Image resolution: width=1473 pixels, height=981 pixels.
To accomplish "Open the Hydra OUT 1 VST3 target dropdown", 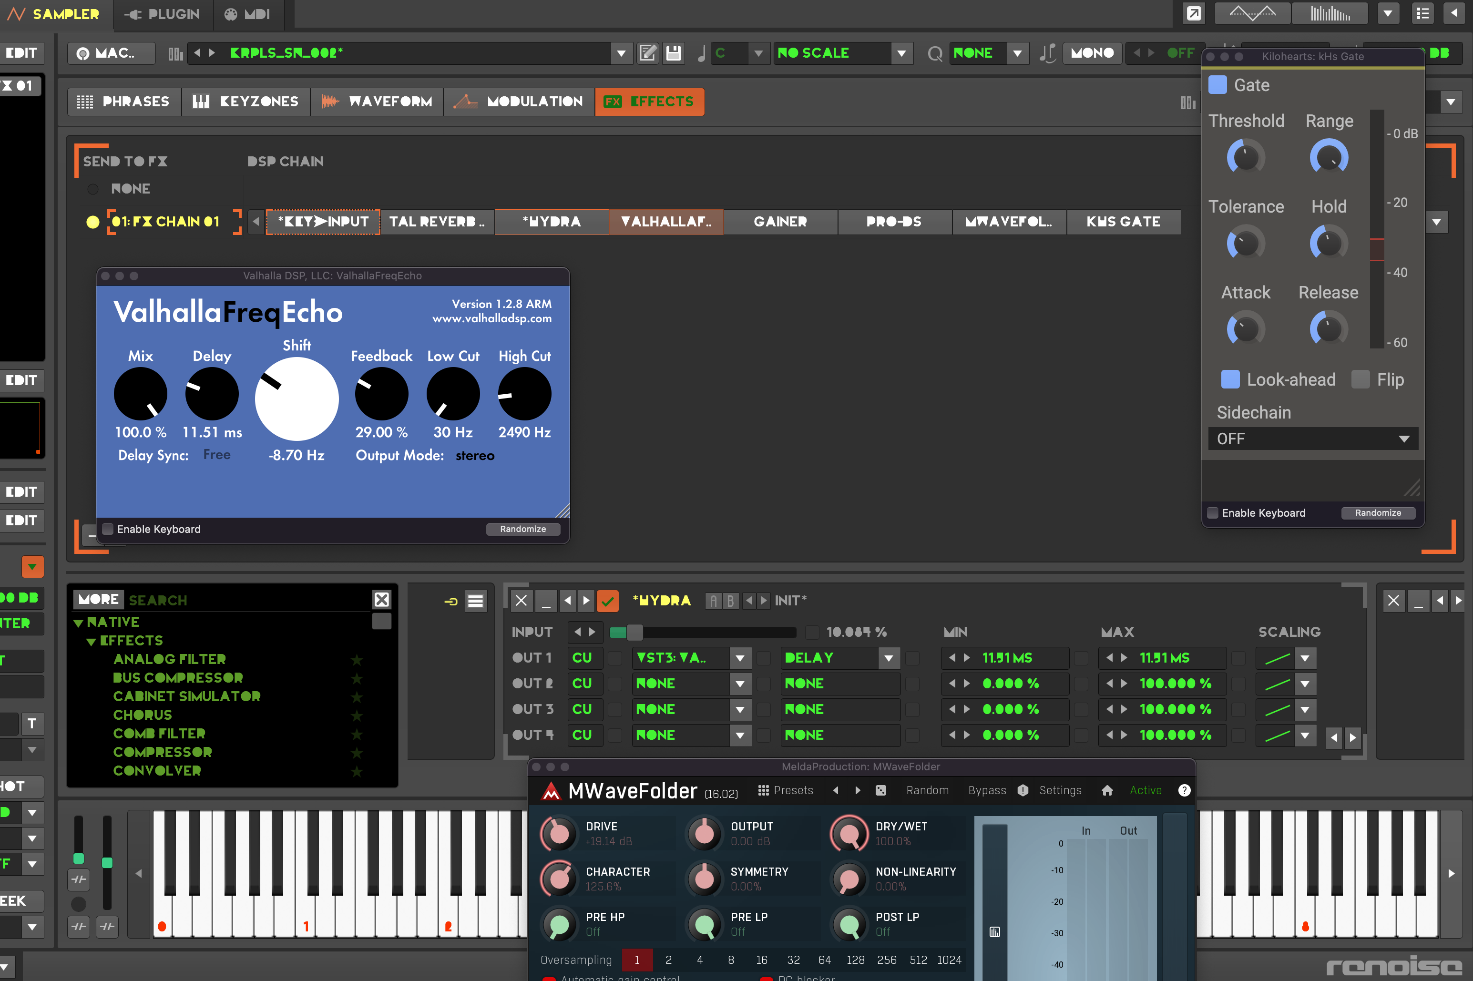I will (740, 658).
